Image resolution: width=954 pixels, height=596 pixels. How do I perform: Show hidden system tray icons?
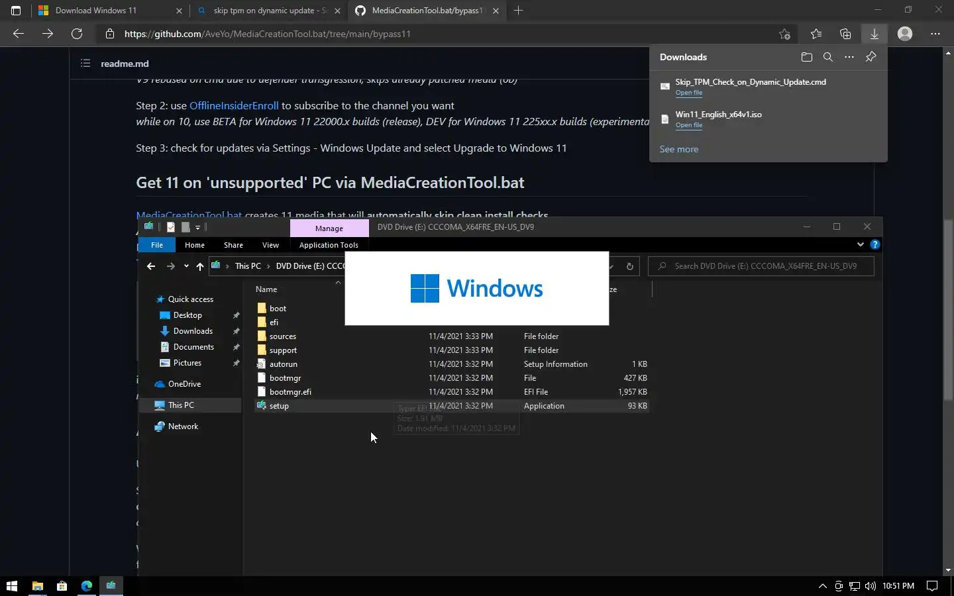click(x=822, y=586)
